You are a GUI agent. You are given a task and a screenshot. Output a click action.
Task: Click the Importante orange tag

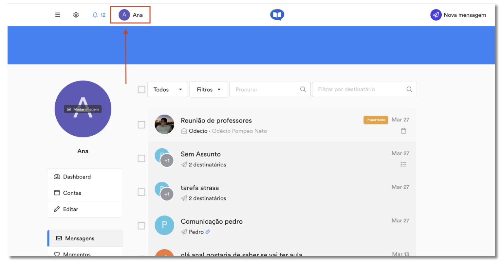pos(376,120)
